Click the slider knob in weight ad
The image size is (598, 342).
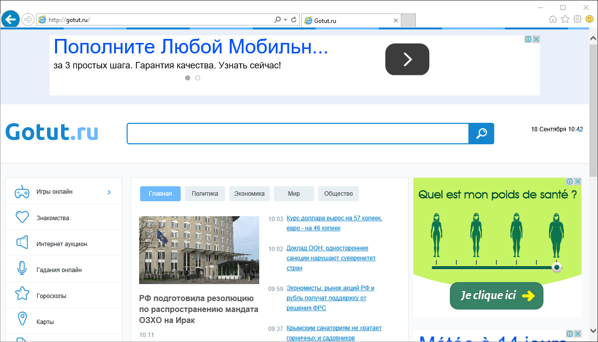point(557,268)
